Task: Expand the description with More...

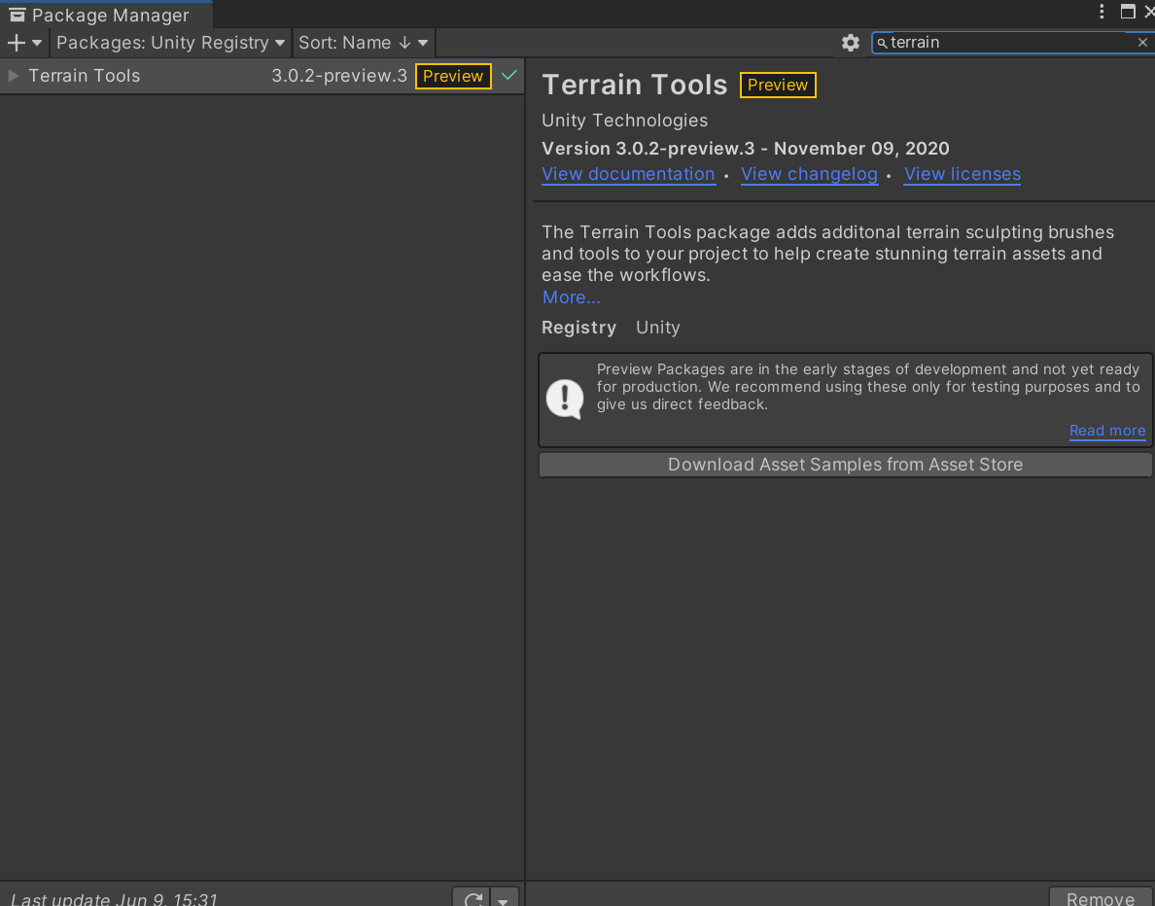Action: (x=571, y=297)
